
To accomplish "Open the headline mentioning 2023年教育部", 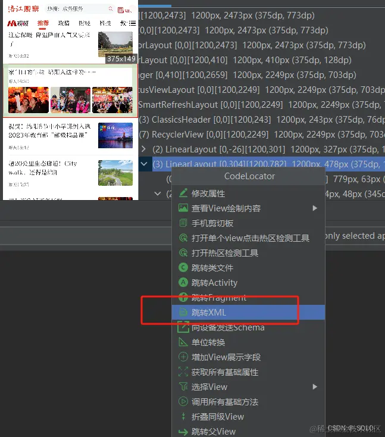I will [49, 131].
